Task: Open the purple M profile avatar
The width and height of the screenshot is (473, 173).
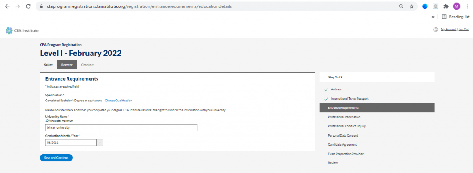Action: tap(456, 6)
